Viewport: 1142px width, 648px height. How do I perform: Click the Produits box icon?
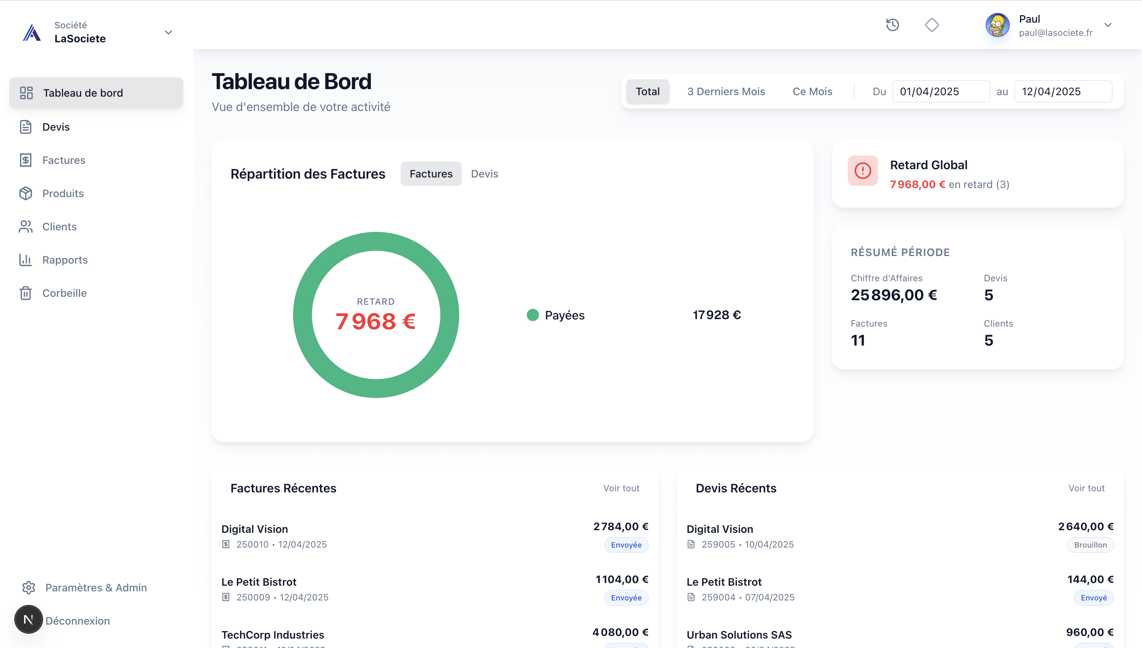click(x=26, y=193)
